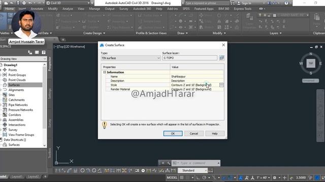The height and width of the screenshot is (182, 325).
Task: Click the TOP face of the ViewCube
Action: click(311, 63)
